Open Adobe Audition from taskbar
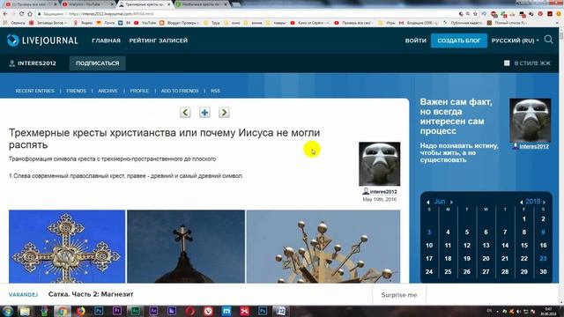 (x=135, y=311)
